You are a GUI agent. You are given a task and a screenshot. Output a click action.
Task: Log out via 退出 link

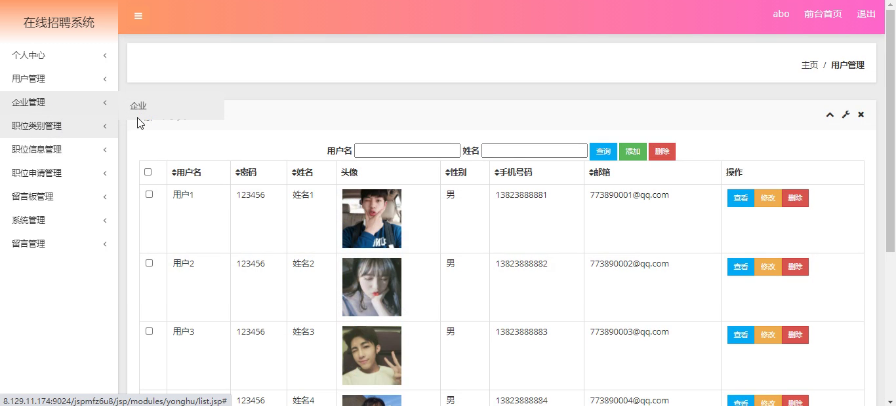tap(866, 14)
